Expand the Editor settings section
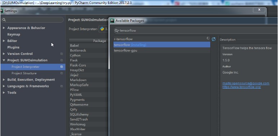The width and height of the screenshot is (278, 136). pyautogui.click(x=4, y=41)
